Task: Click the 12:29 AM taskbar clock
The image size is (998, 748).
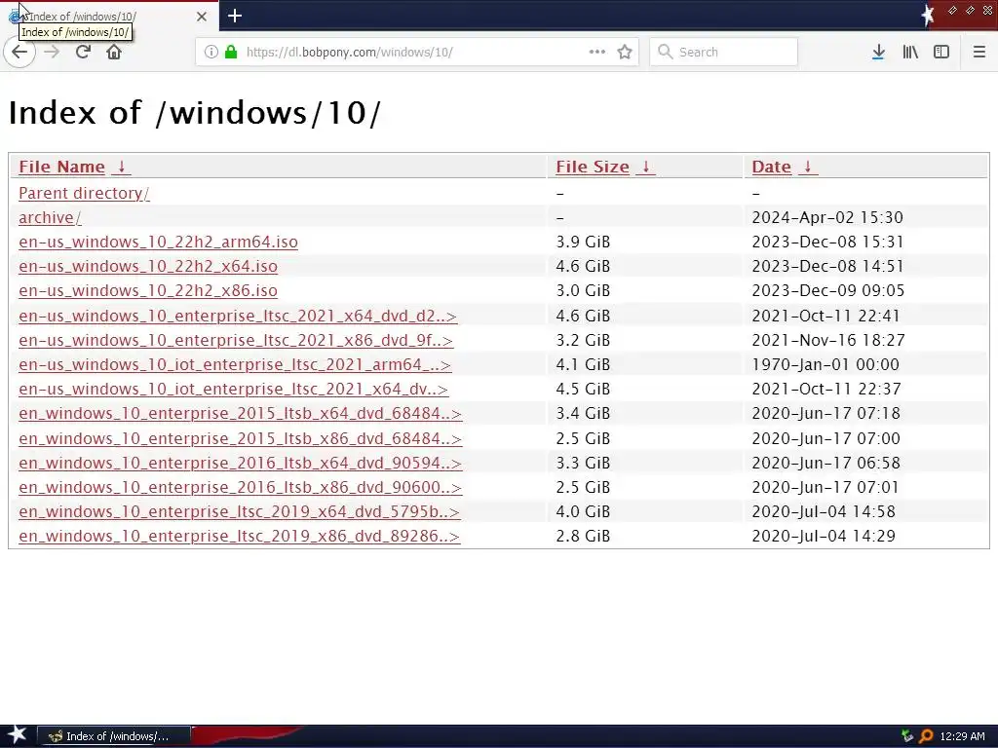Action: pos(962,736)
